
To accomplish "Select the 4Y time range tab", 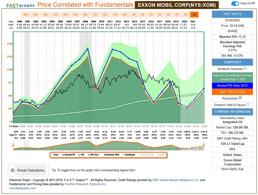I will point(177,15).
